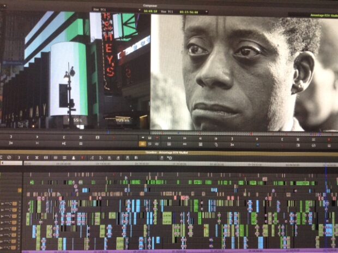This screenshot has height=253, width=338.
Task: Go to Out point in record monitor
Action: click(232, 145)
